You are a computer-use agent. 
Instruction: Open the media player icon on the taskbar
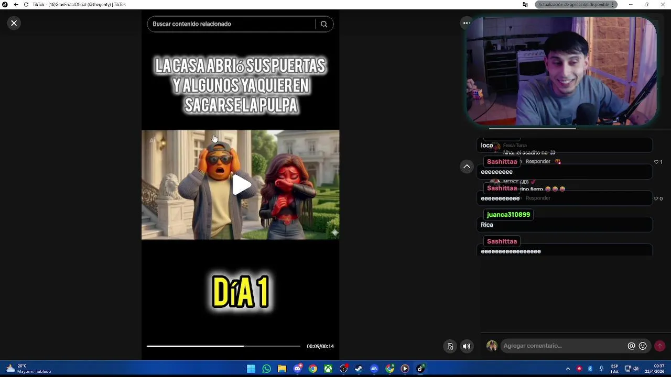405,369
